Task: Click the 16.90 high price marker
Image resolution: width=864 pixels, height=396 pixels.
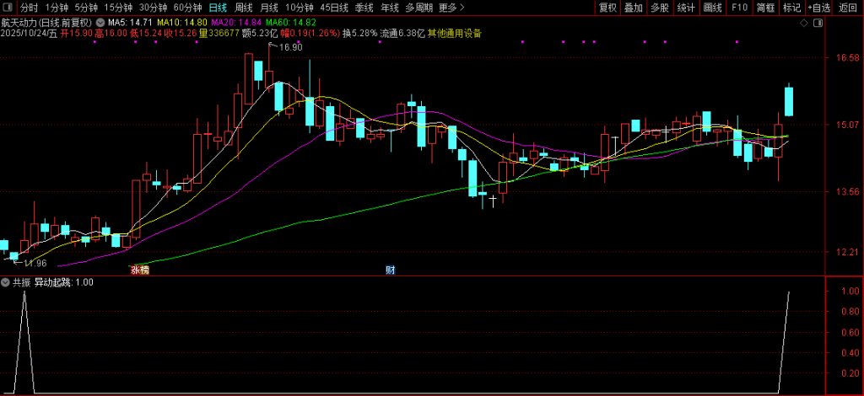Action: point(290,47)
